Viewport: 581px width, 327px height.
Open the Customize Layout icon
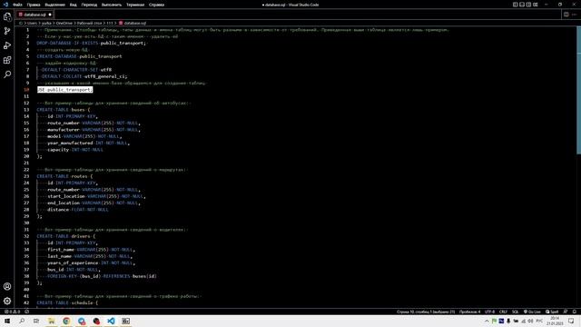click(535, 5)
